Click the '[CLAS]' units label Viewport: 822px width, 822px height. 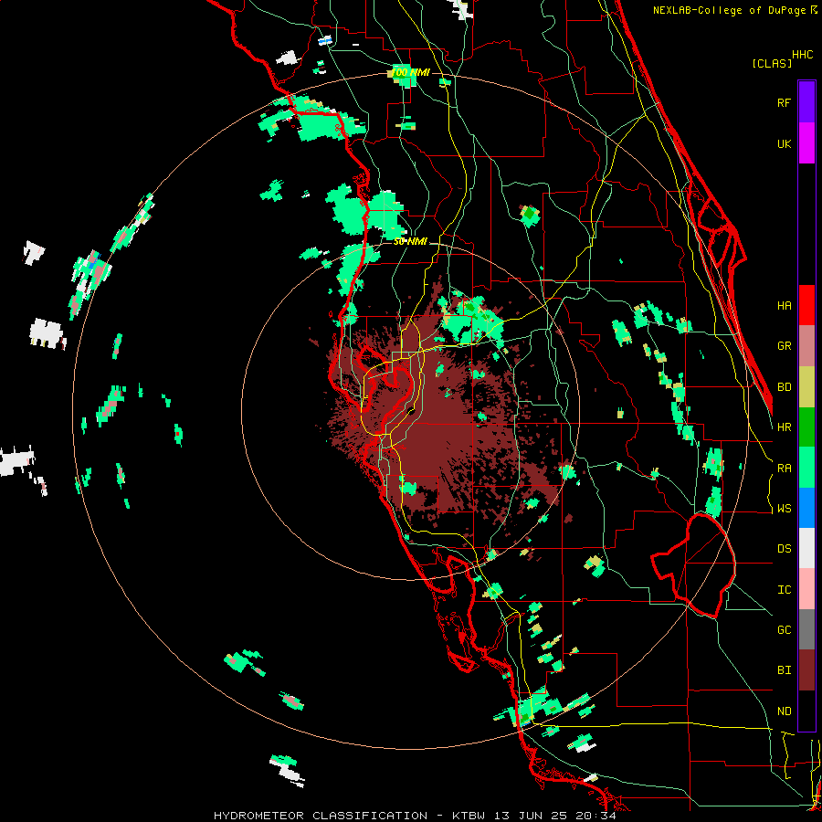772,63
